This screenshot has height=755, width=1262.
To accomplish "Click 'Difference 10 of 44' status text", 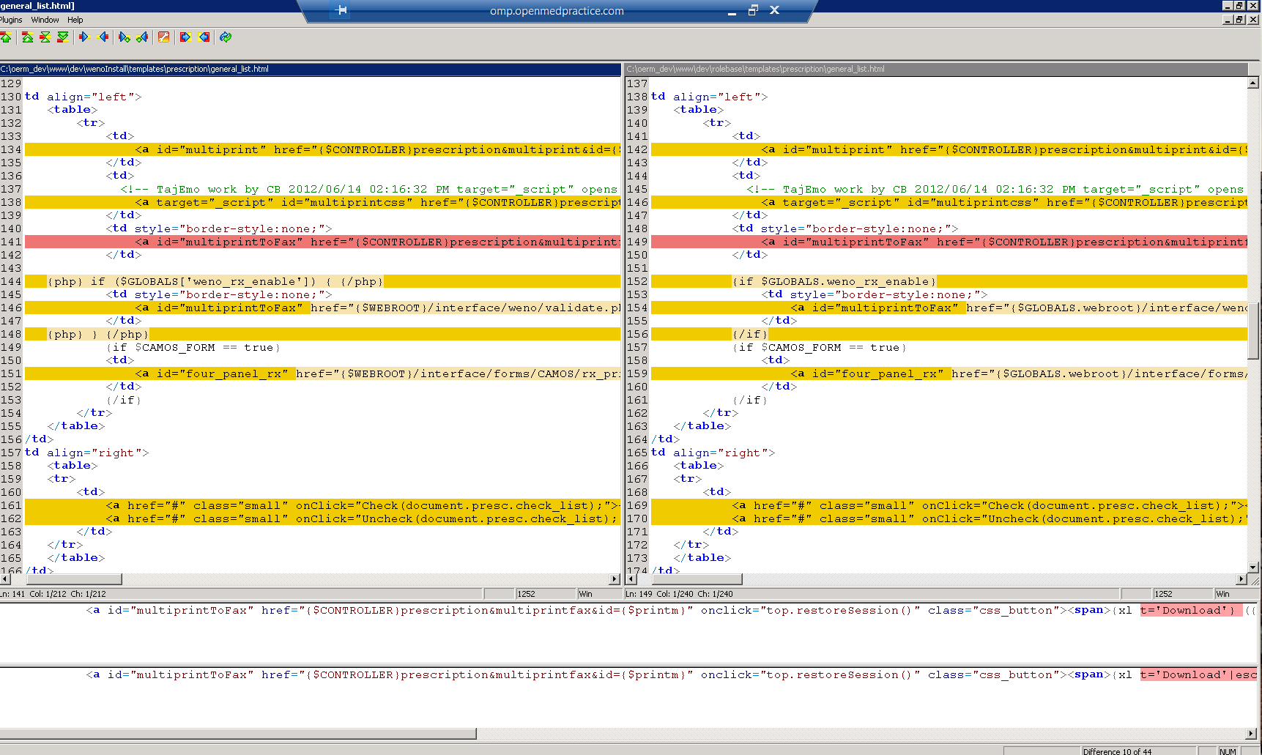I will click(1117, 751).
